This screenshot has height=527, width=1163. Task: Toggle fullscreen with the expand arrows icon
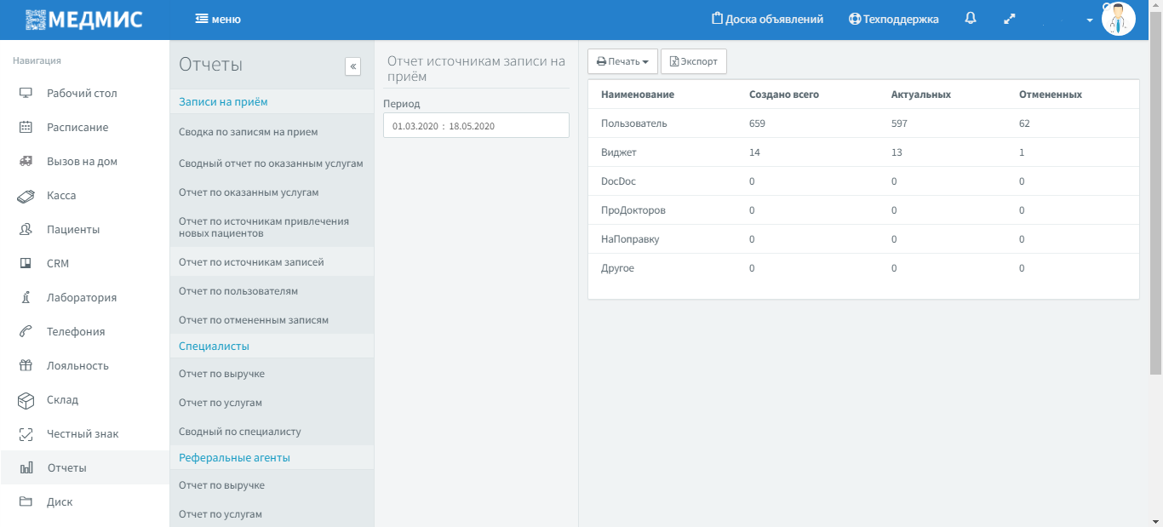(1010, 19)
